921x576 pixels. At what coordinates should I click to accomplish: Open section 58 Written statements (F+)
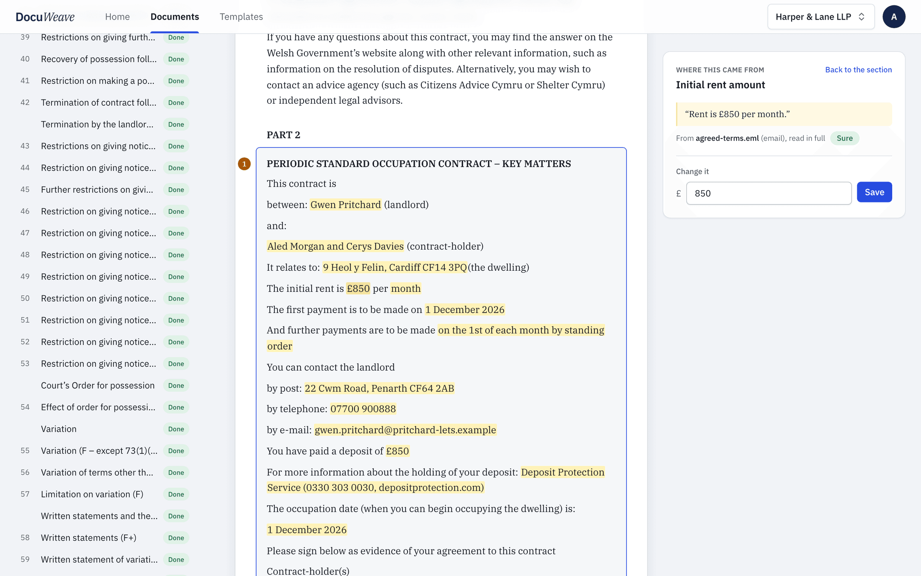click(104, 538)
